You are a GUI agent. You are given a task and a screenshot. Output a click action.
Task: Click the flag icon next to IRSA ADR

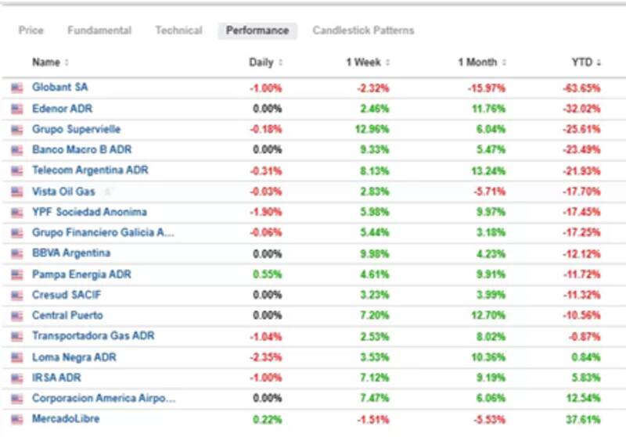click(x=17, y=378)
